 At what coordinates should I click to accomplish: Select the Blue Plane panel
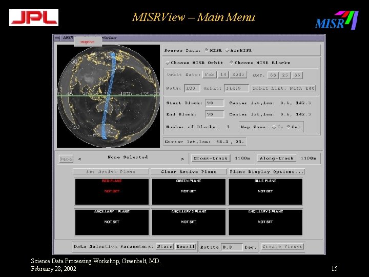[265, 191]
